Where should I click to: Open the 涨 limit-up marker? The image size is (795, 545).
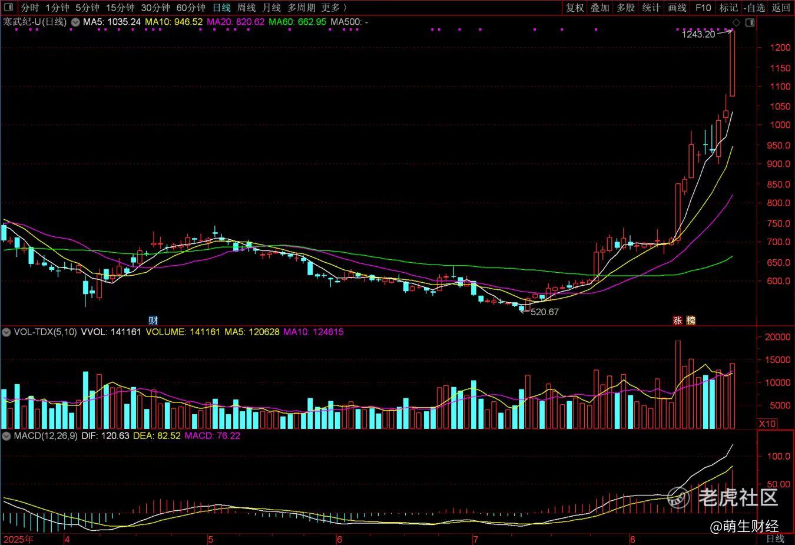pyautogui.click(x=678, y=321)
